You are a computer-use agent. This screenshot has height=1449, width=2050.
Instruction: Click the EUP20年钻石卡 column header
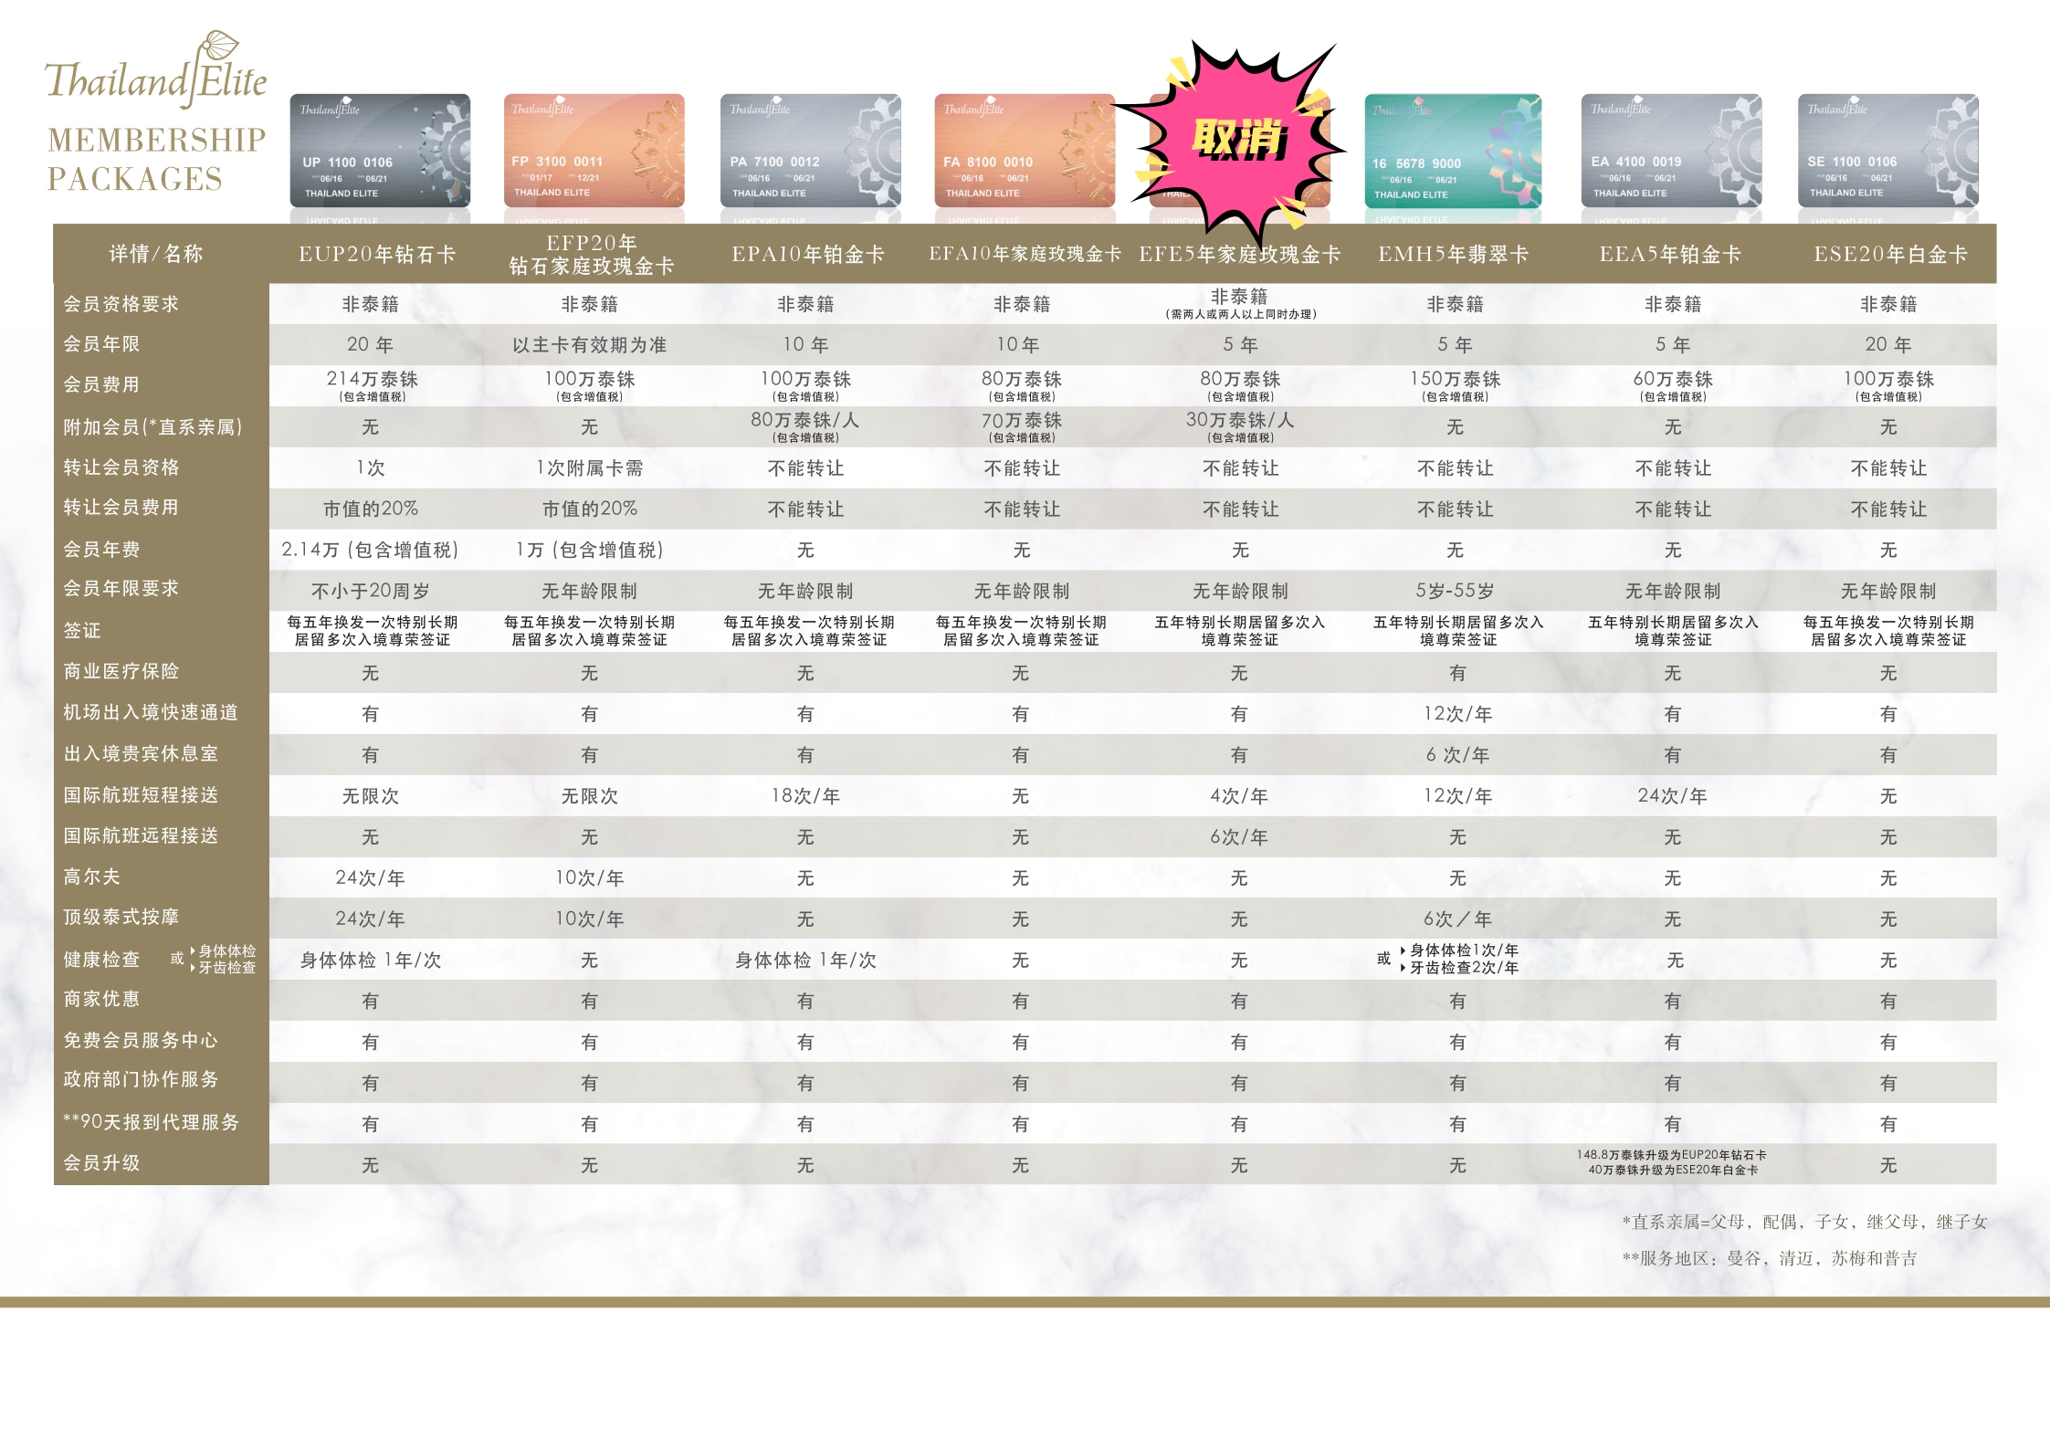(x=377, y=254)
